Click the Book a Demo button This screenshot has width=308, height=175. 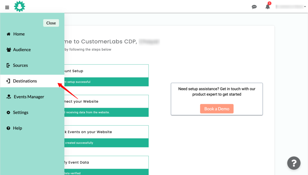217,109
